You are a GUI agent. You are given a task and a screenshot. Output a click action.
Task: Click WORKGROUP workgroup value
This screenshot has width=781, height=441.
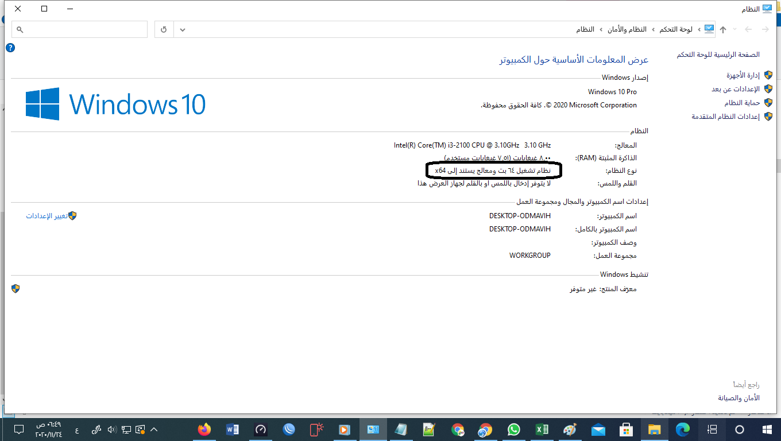click(x=529, y=256)
